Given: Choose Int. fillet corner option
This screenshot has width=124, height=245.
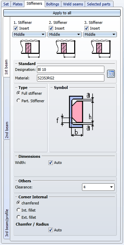Looking at the screenshot, I should [19, 210].
